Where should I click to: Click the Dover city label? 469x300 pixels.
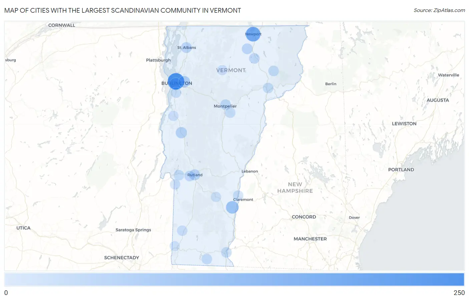tap(354, 218)
